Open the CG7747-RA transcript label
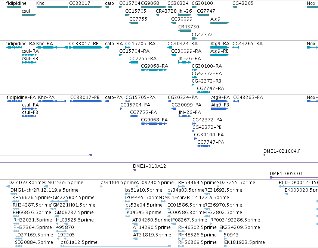This screenshot has width=318, height=248. (210, 89)
